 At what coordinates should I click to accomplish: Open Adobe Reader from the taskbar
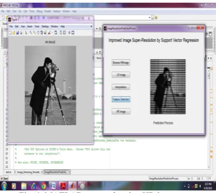click(63, 186)
